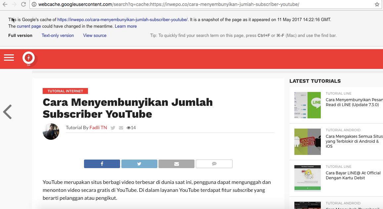Click the italic word 'subscribe' in the paragraph
The width and height of the screenshot is (383, 209).
242,190
